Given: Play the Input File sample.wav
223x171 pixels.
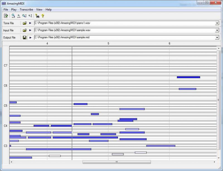Looking at the screenshot, I should (30, 30).
